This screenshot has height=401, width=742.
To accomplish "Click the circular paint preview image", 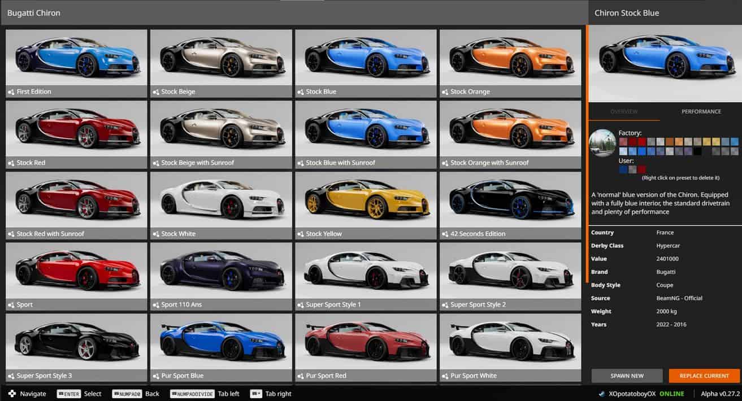I will (x=602, y=143).
